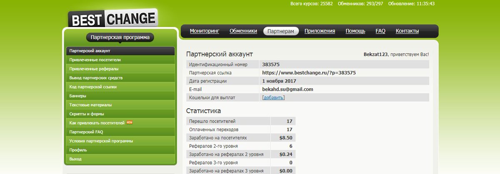Open Условия партнерской программы
This screenshot has width=500, height=174.
tap(120, 141)
